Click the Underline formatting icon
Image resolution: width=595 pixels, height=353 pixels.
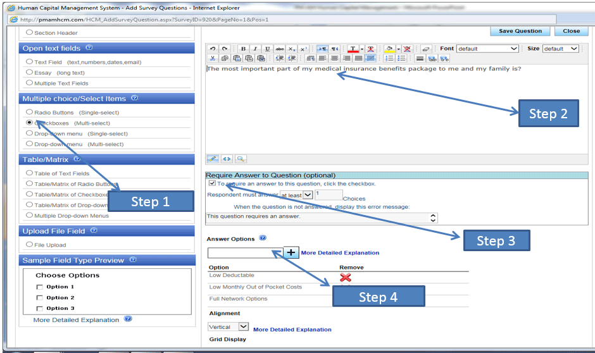point(267,49)
